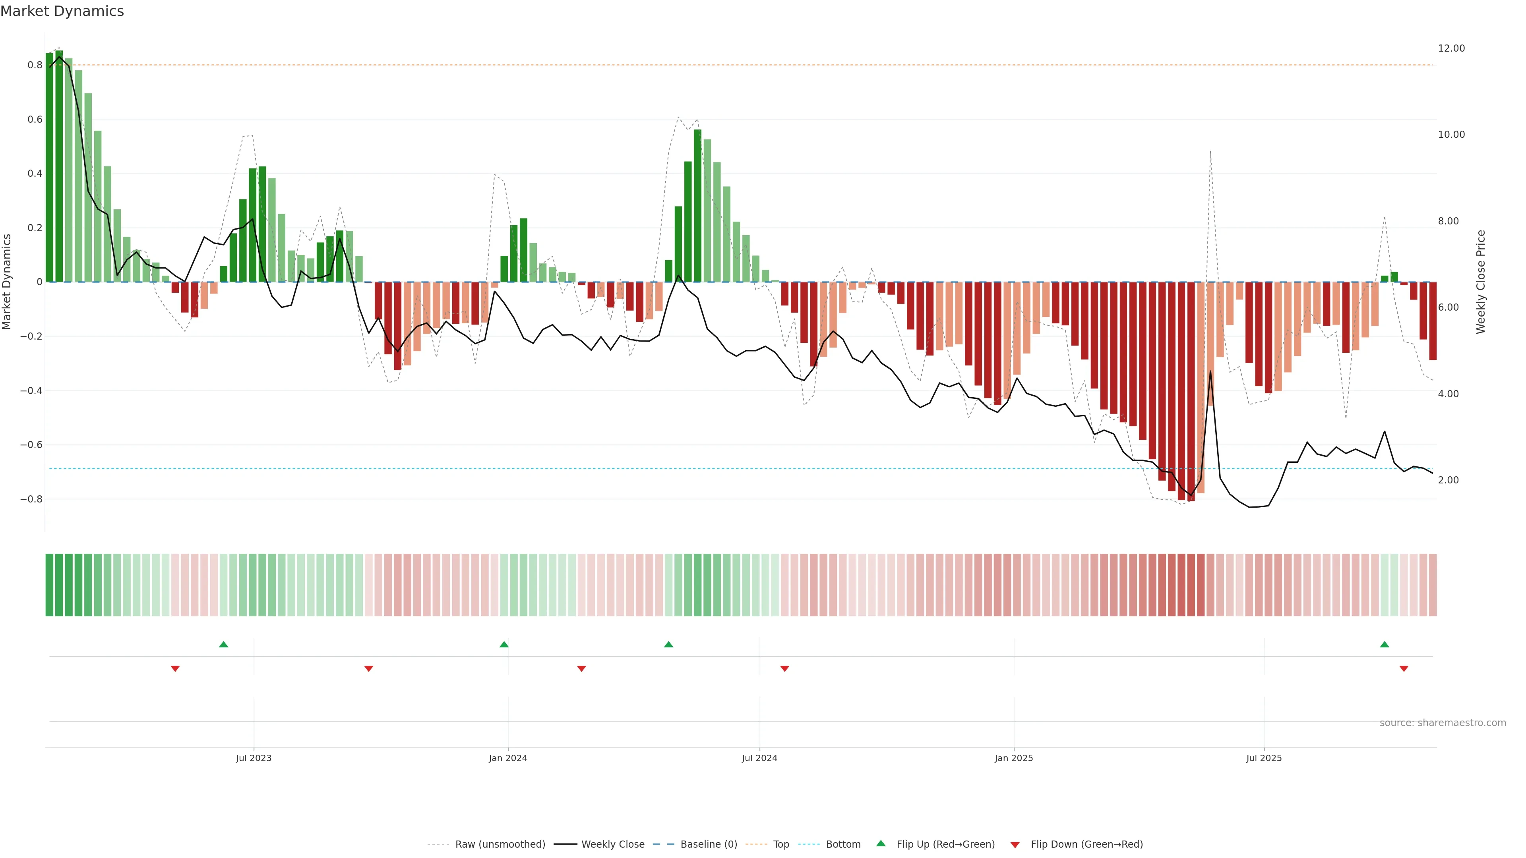Screen dimensions: 1526x858
Task: Click the last green flip-up marker after Jul 2025
Action: coord(1385,644)
